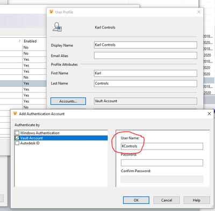Click the user profile avatar icon

point(57,27)
